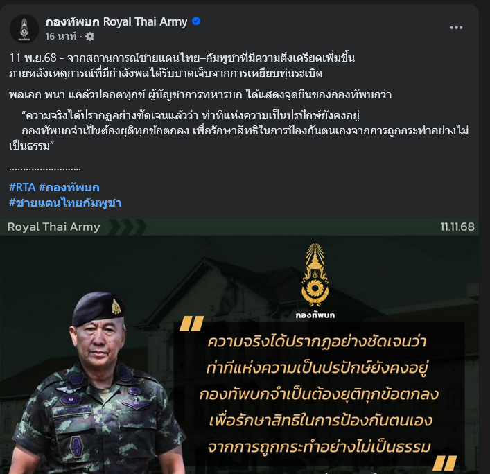Open the Royal Thai Army profile picture
Image resolution: width=490 pixels, height=474 pixels.
coord(24,28)
